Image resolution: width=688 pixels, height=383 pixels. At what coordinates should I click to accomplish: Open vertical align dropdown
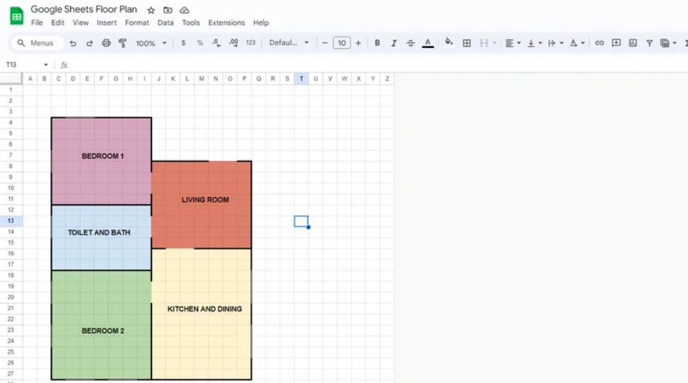click(534, 43)
